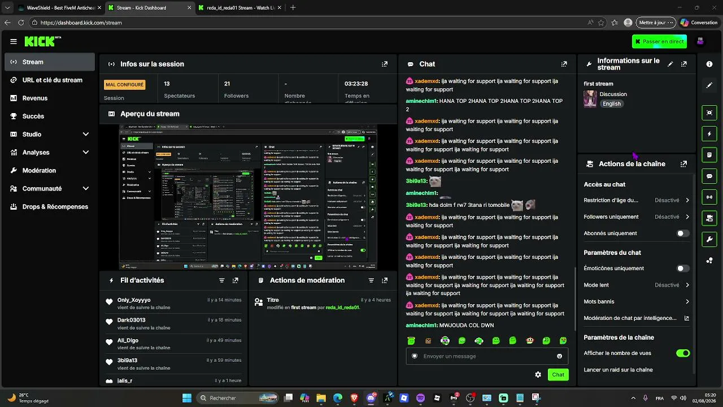Image resolution: width=723 pixels, height=407 pixels.
Task: Pop out Infos sur la session panel
Action: point(385,64)
